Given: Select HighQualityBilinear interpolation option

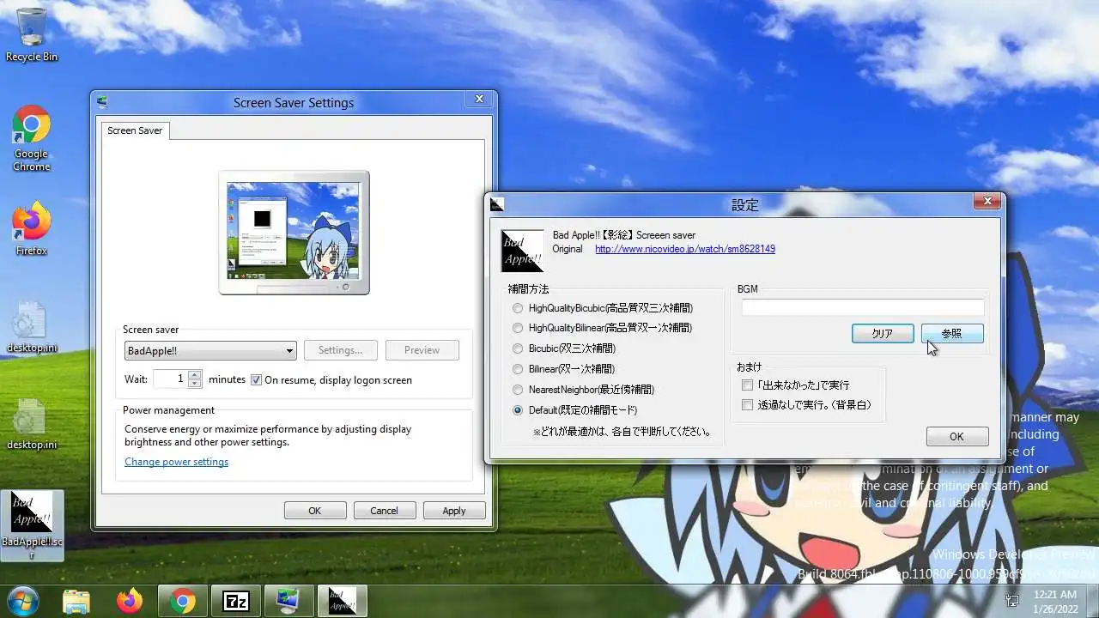Looking at the screenshot, I should pyautogui.click(x=602, y=328).
